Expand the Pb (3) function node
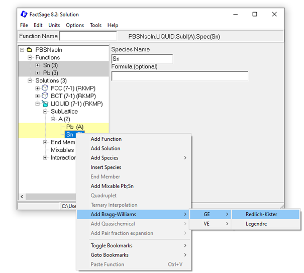Screen dimensions: 304x273 point(37,73)
